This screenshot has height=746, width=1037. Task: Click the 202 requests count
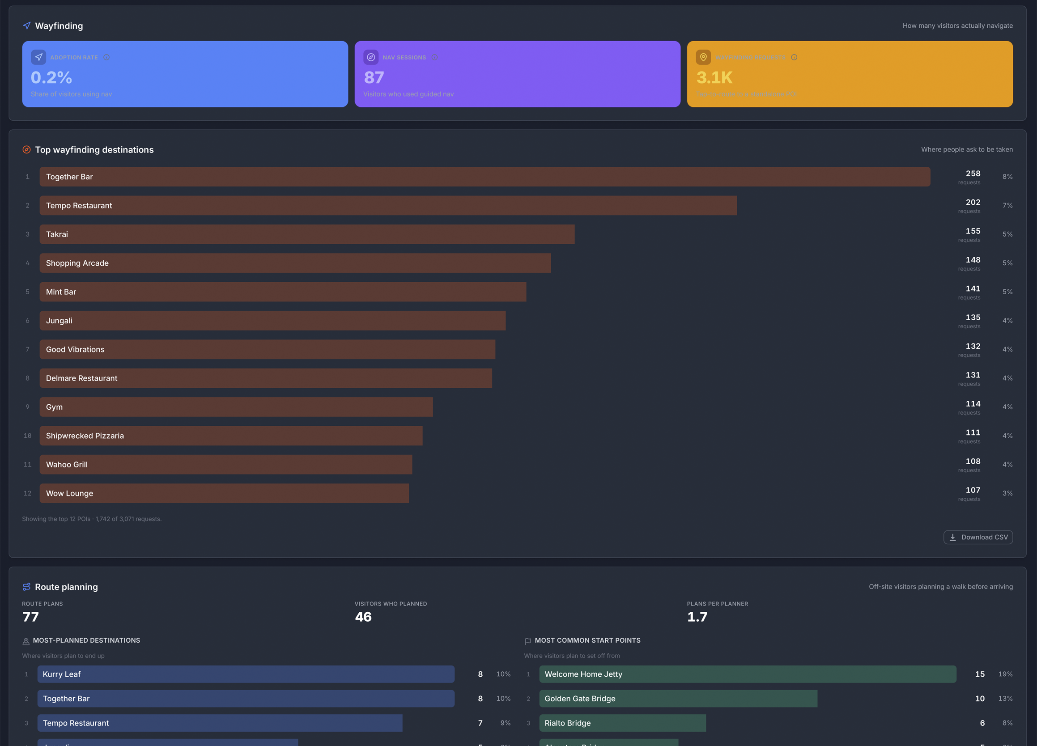pos(973,202)
